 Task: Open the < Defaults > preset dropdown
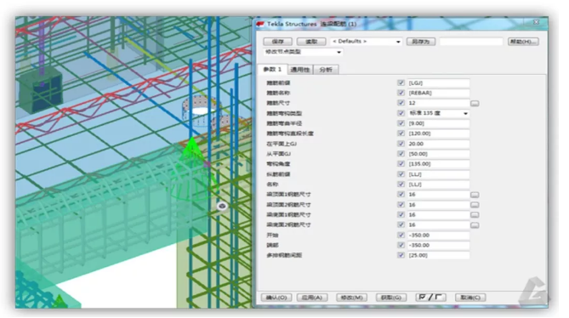click(366, 42)
